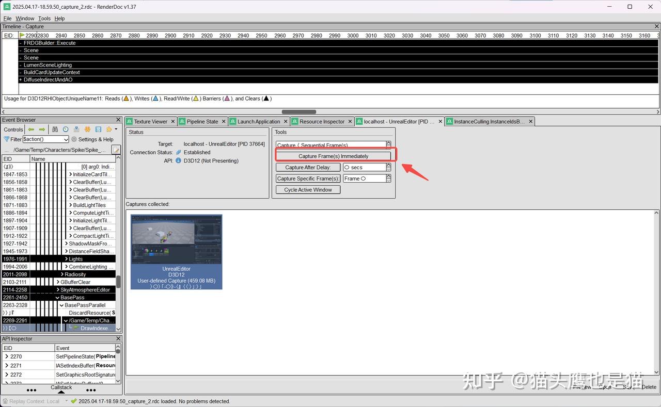Collapse the BasePass event in Event Browser
Viewport: 661px width, 407px height.
[57, 297]
